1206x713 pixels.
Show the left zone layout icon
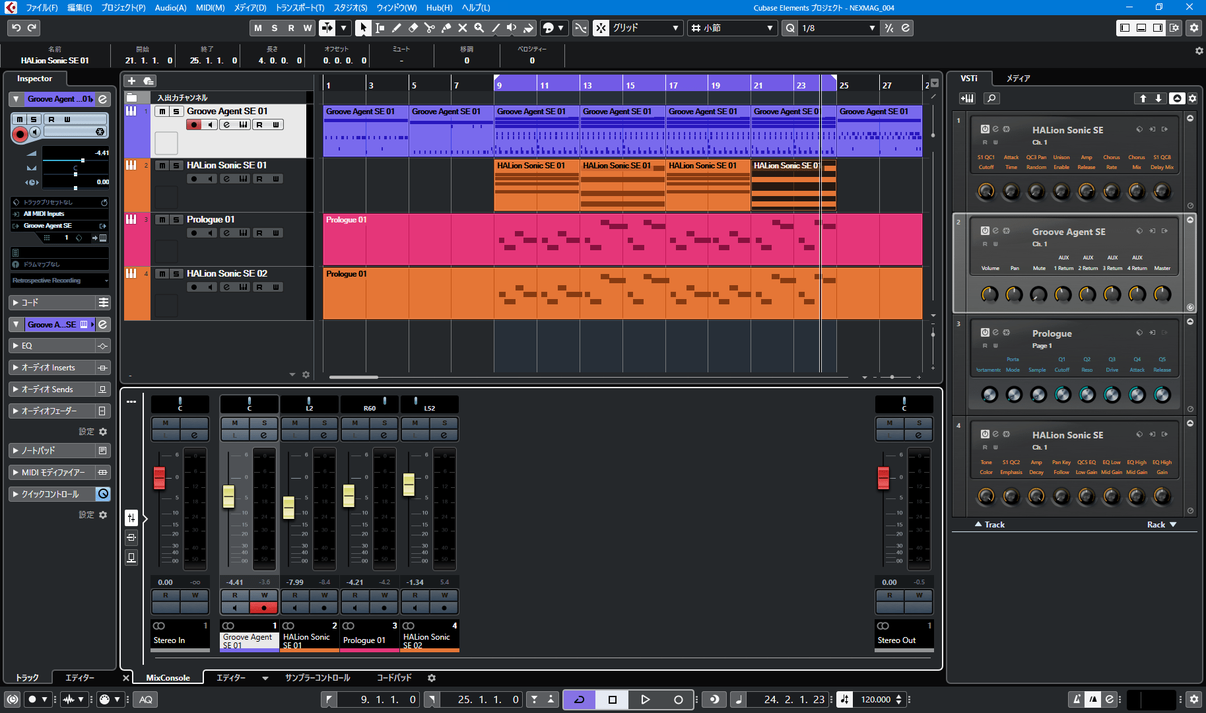pyautogui.click(x=1125, y=28)
